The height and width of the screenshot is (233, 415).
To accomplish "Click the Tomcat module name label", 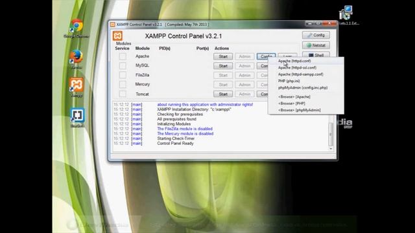I will (x=142, y=94).
